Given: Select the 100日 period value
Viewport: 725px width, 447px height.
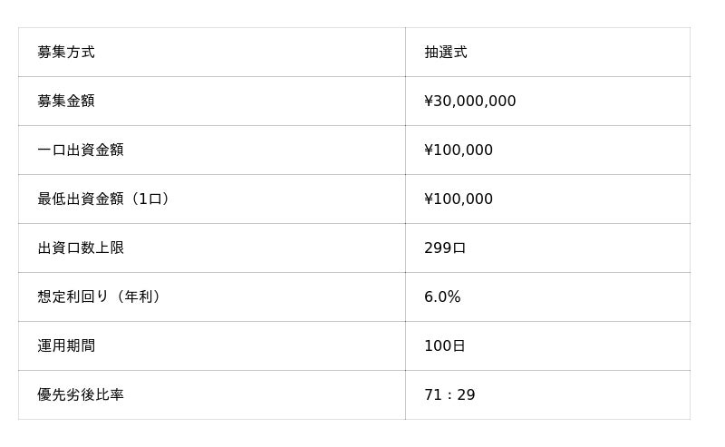Looking at the screenshot, I should (445, 346).
